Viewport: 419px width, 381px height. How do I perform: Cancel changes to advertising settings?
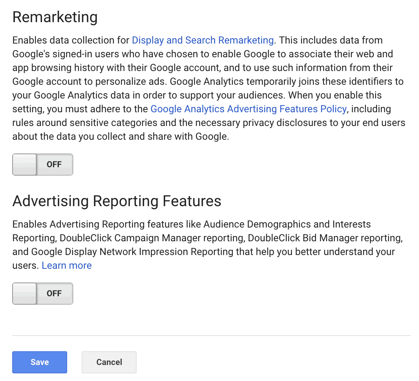[x=109, y=362]
